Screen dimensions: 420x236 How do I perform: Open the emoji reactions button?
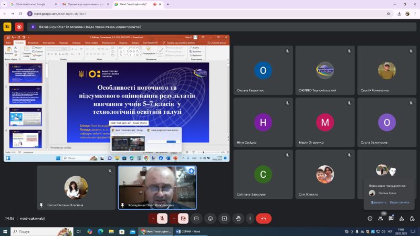211,219
